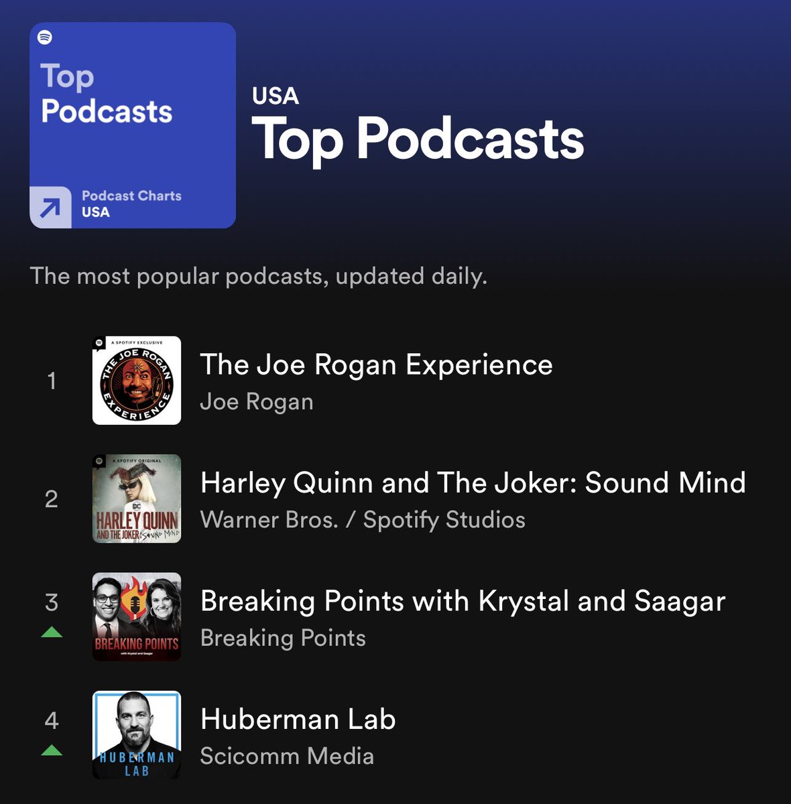The image size is (791, 804).
Task: Click the USA label above the heading
Action: [x=276, y=96]
